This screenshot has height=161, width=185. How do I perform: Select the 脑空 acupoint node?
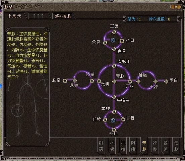(x=65, y=81)
